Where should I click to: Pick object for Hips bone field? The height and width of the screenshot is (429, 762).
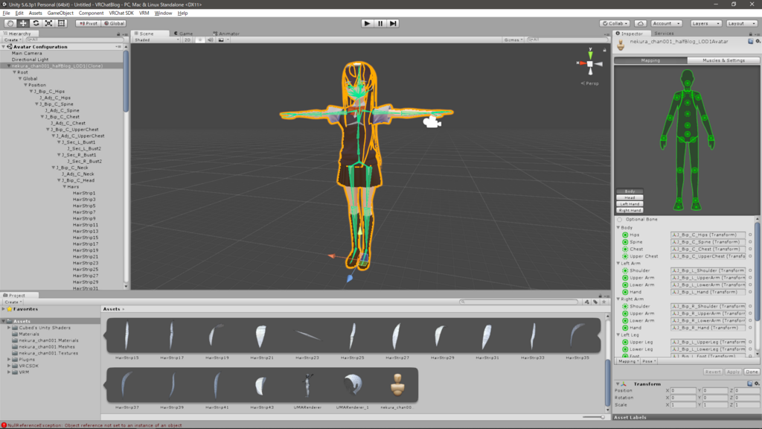pos(750,235)
